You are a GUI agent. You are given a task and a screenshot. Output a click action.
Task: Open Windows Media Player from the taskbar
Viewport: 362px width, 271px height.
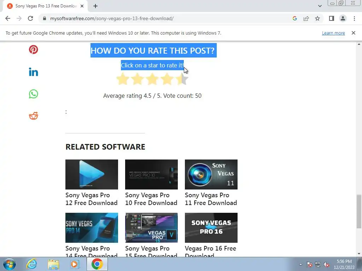[75, 264]
